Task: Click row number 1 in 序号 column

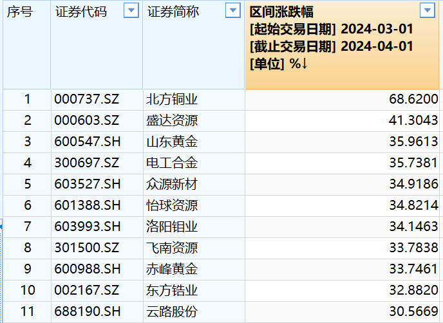Action: point(28,99)
